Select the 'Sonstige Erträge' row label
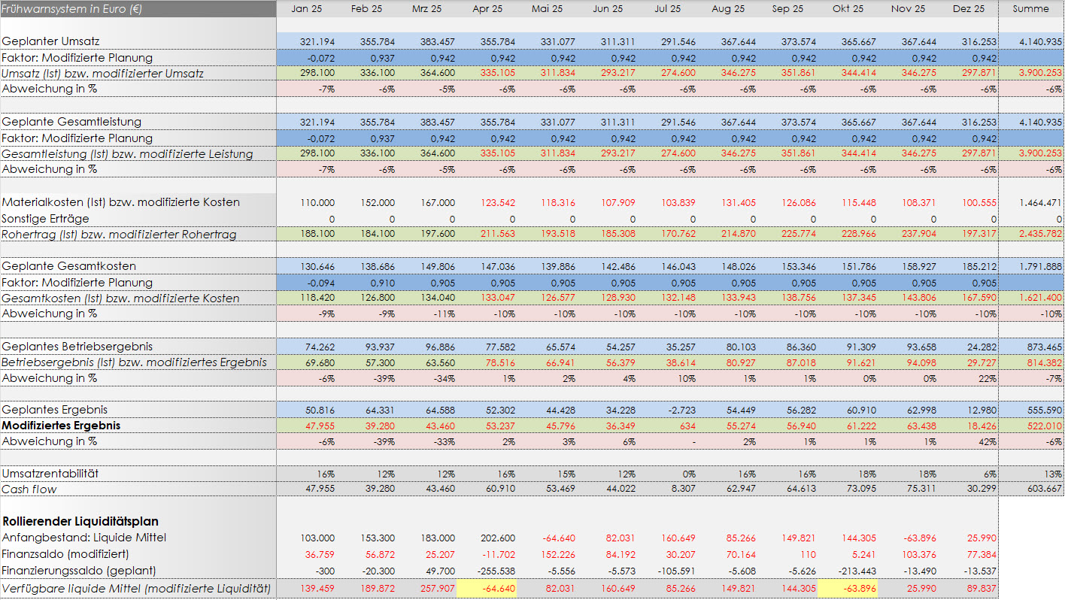1065x600 pixels. pyautogui.click(x=46, y=219)
